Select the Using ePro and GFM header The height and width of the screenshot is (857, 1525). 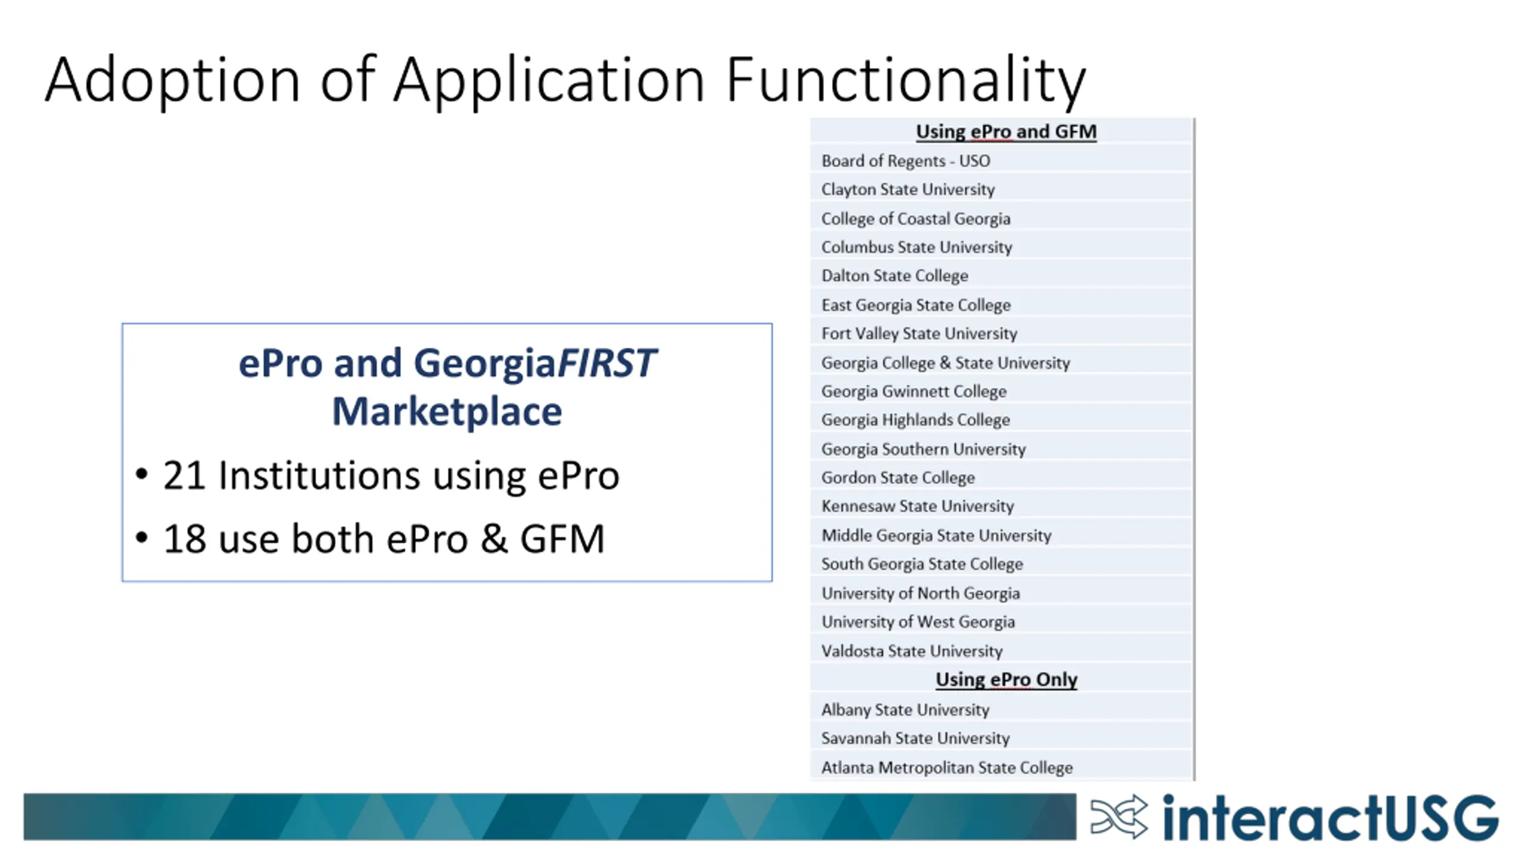pos(1006,132)
